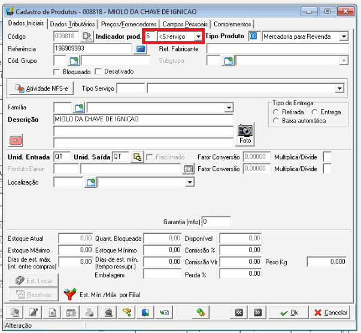Screen dimensions: 361x333
Task: Click the Comissão % field
Action: (240, 250)
